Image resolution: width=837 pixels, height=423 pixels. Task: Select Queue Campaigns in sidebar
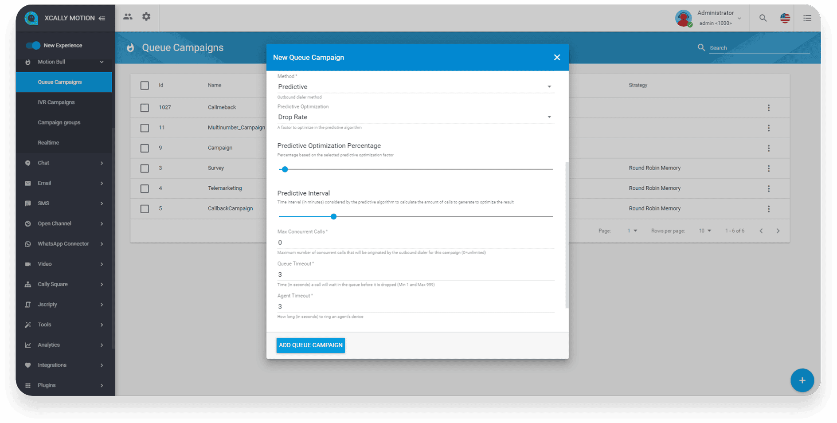64,82
